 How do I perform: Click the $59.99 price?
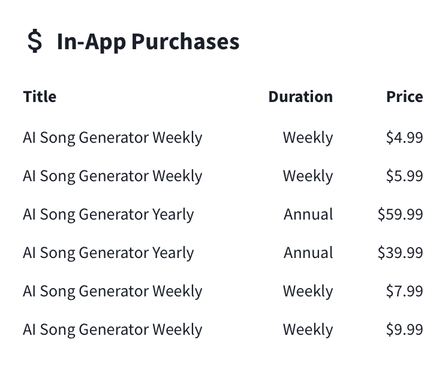pos(401,214)
